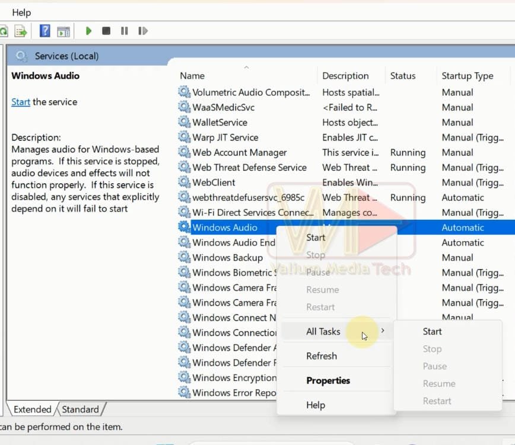Click the Start Service green play icon
The height and width of the screenshot is (445, 515).
pyautogui.click(x=88, y=31)
